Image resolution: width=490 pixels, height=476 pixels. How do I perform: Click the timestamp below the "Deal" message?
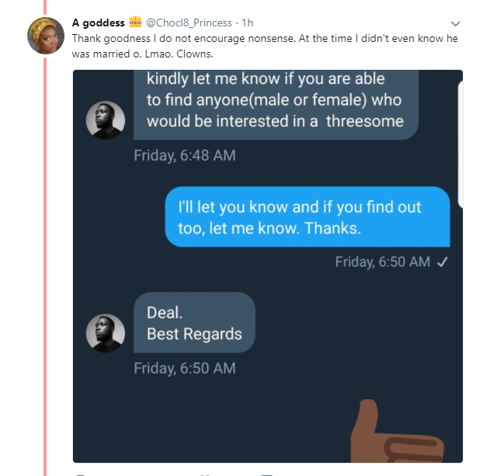point(184,368)
